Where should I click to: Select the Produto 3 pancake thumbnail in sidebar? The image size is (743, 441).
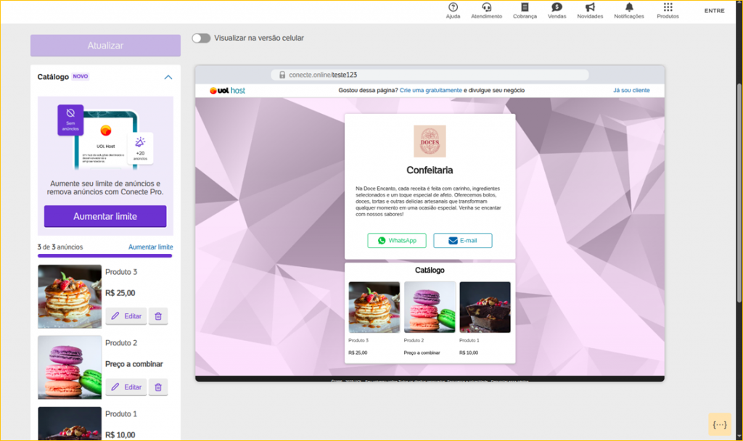[x=70, y=297]
